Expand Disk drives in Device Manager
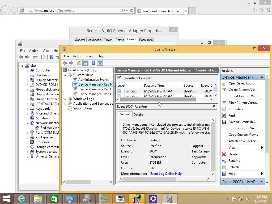272x204 pixels. pos(27,75)
